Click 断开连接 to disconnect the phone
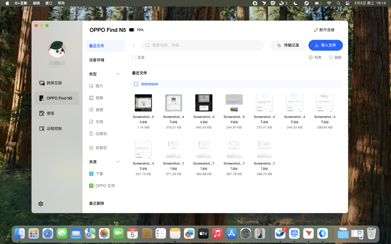Image resolution: width=391 pixels, height=244 pixels. coord(324,30)
